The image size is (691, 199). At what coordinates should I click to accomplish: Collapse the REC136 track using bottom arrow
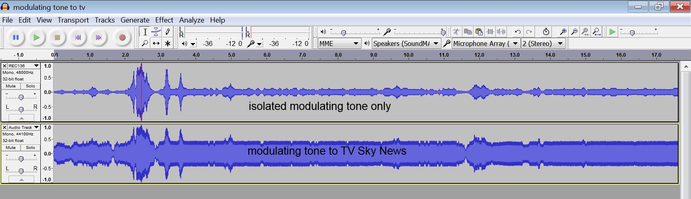21,118
